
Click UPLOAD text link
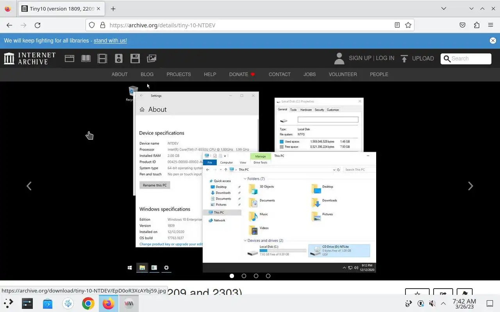click(423, 58)
